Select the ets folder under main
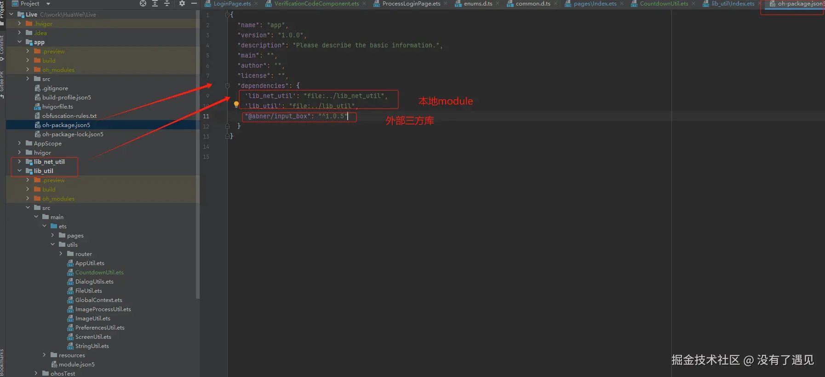This screenshot has width=825, height=377. tap(63, 226)
